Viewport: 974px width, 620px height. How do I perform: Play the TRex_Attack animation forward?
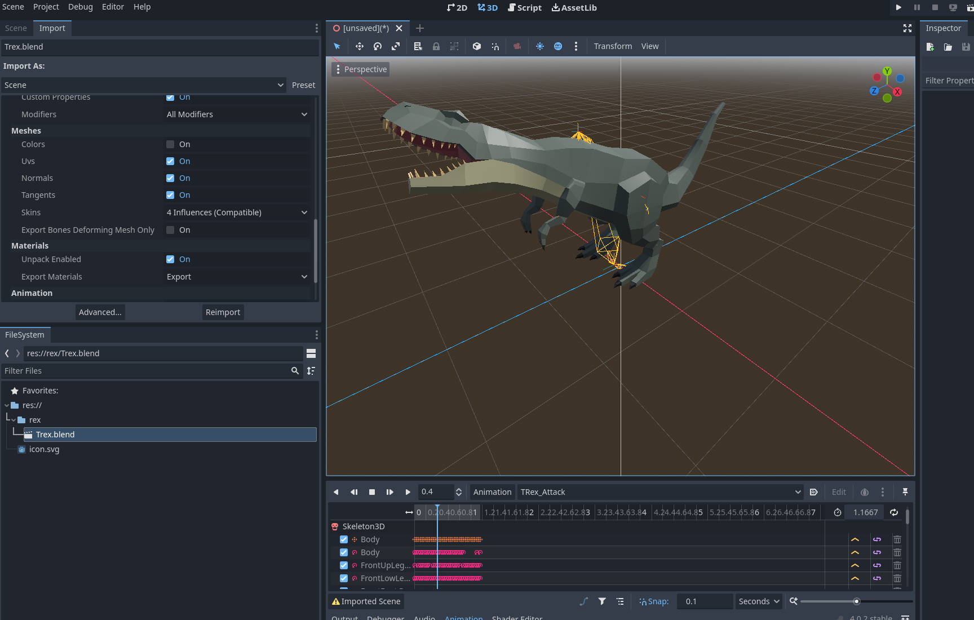pos(408,492)
